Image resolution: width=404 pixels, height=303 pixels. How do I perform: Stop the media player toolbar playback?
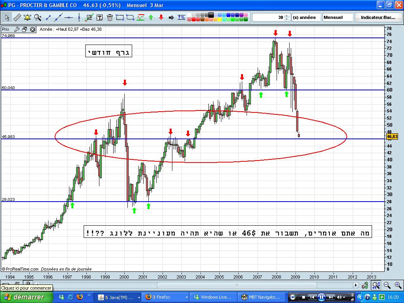[304, 297]
